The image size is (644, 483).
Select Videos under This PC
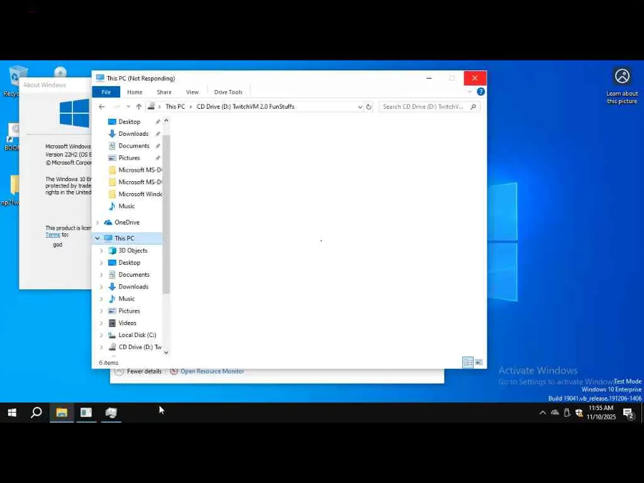click(x=127, y=323)
